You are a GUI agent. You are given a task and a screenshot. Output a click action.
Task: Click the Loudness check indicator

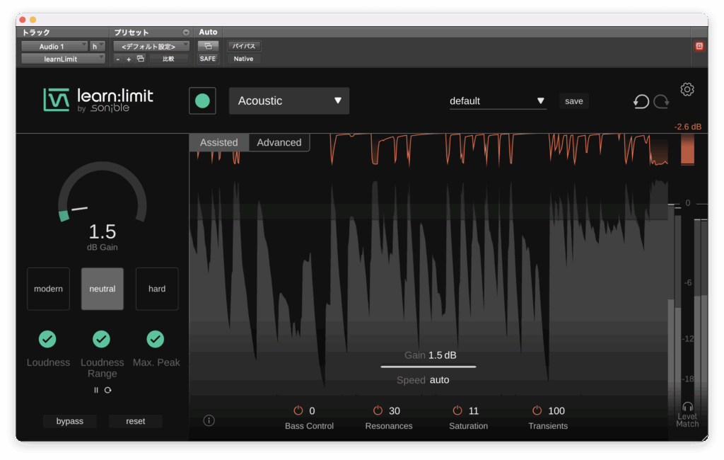[47, 339]
